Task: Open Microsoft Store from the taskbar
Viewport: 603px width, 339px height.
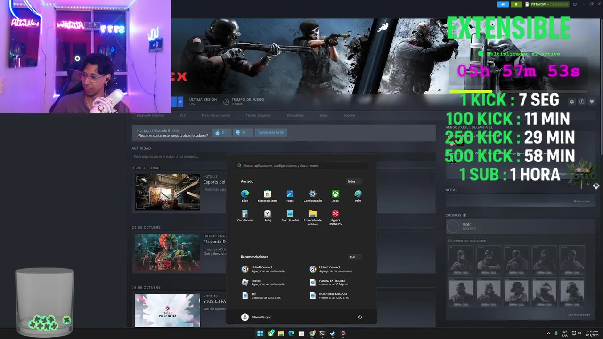Action: [x=301, y=333]
